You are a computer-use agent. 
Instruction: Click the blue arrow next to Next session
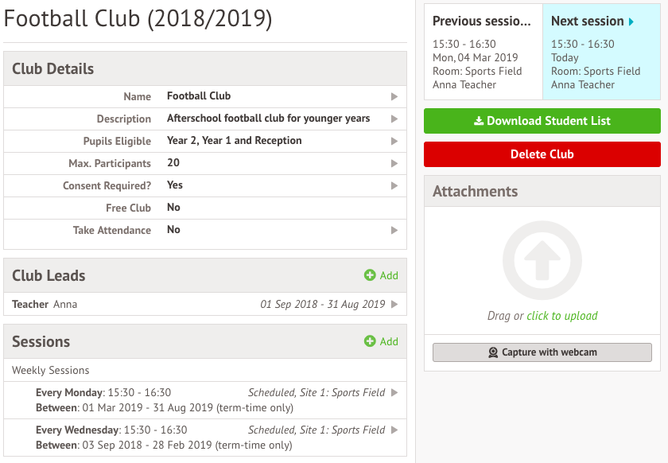click(x=631, y=21)
